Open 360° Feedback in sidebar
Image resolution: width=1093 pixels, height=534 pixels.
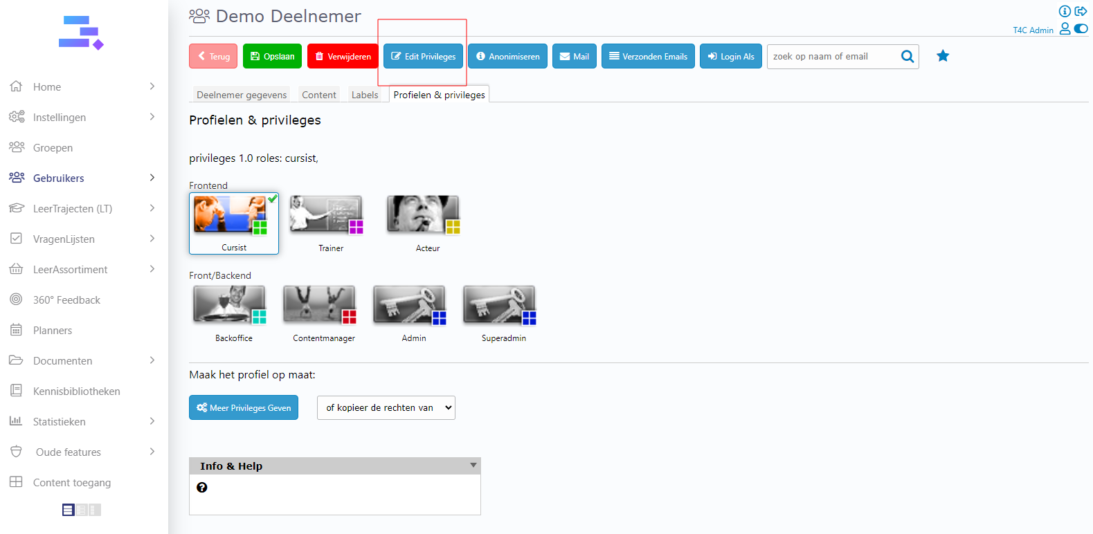[x=66, y=300]
